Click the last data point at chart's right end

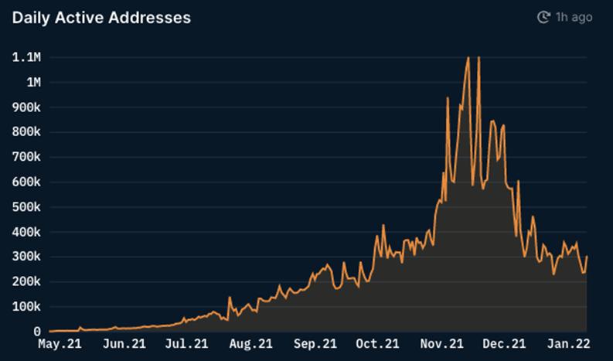[x=587, y=257]
